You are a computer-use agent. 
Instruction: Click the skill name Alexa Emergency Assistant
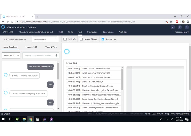point(36,32)
